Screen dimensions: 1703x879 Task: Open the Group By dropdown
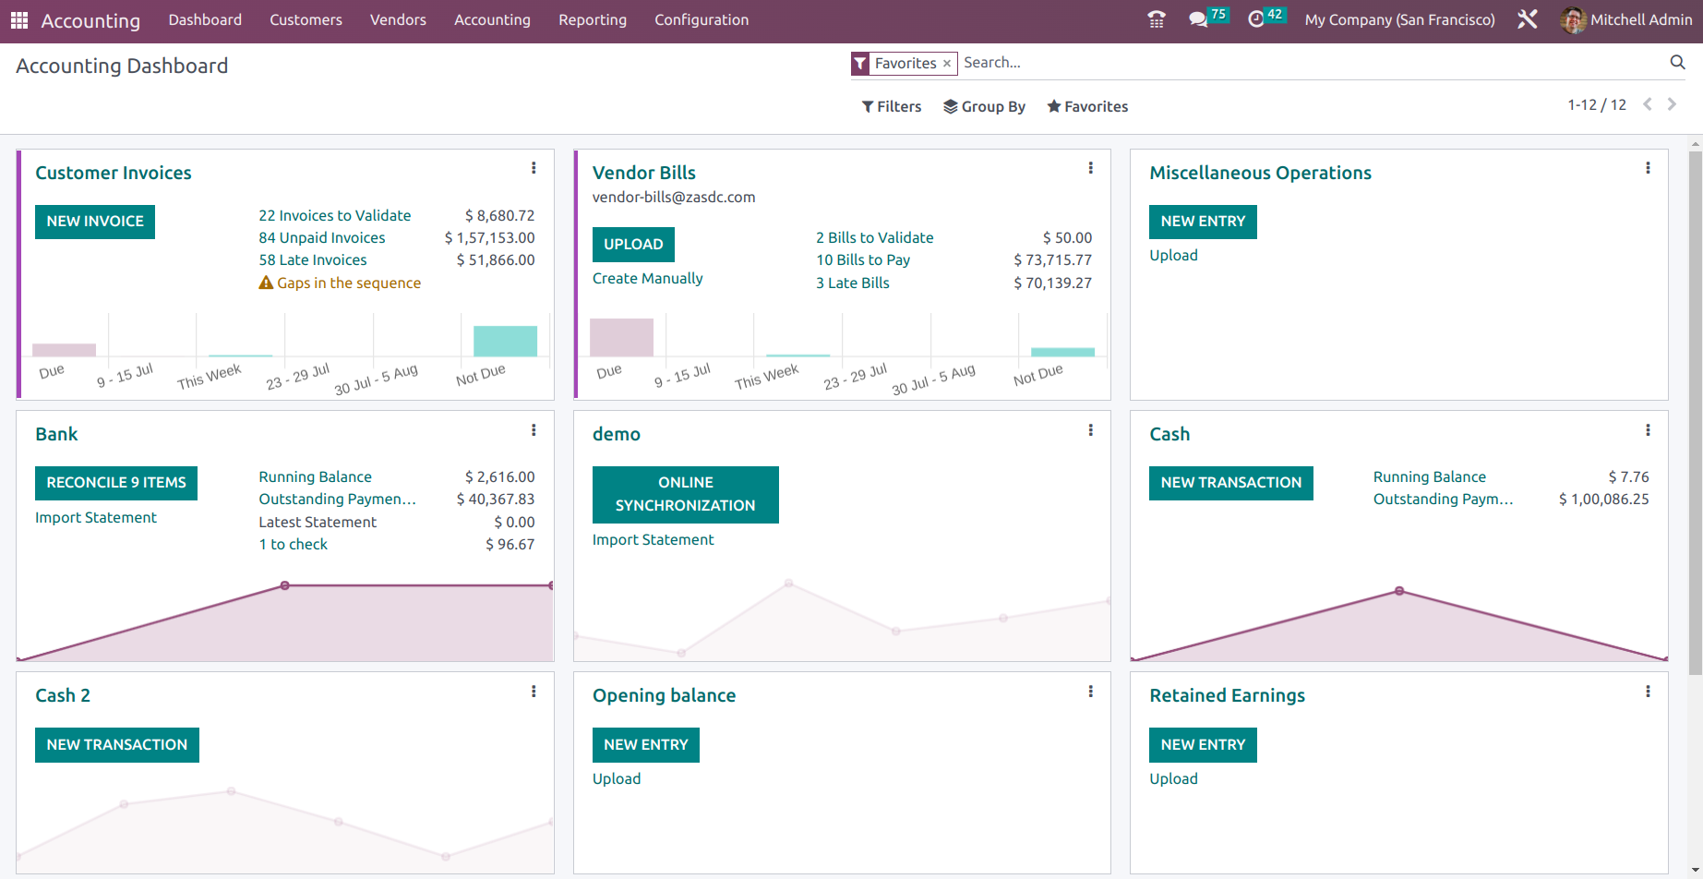pos(984,106)
